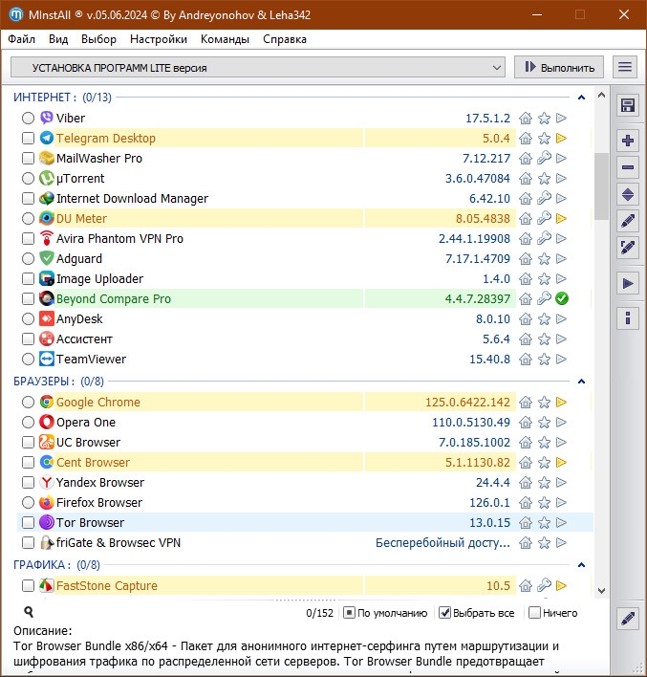Click the star icon for Telegram Desktop
This screenshot has width=647, height=677.
click(544, 138)
